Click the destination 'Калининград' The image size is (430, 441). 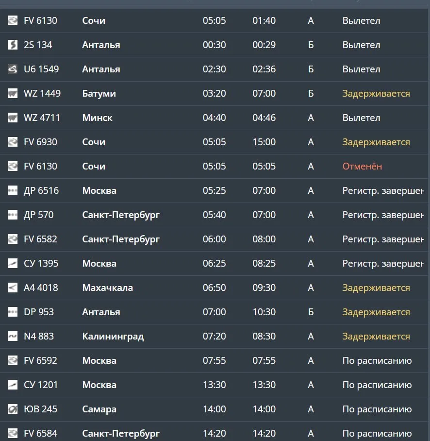(113, 337)
